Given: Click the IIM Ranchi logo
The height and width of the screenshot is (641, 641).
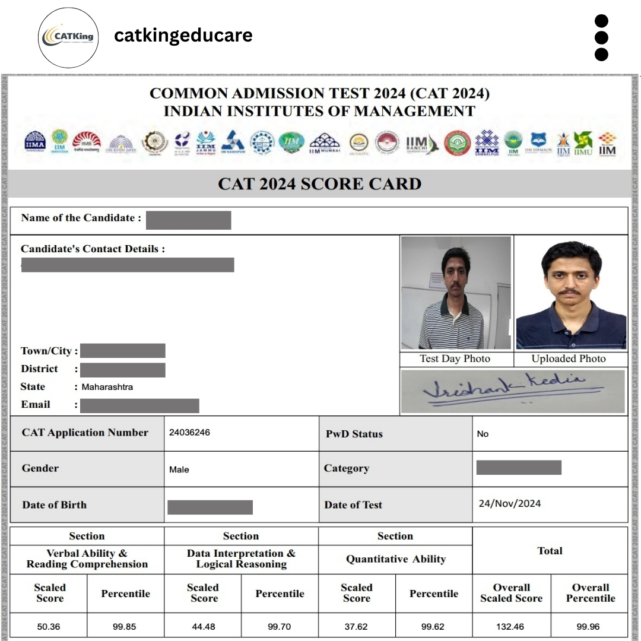Looking at the screenshot, I should point(422,144).
